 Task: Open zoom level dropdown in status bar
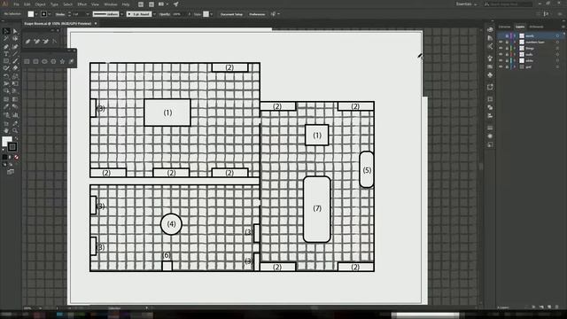[40, 308]
